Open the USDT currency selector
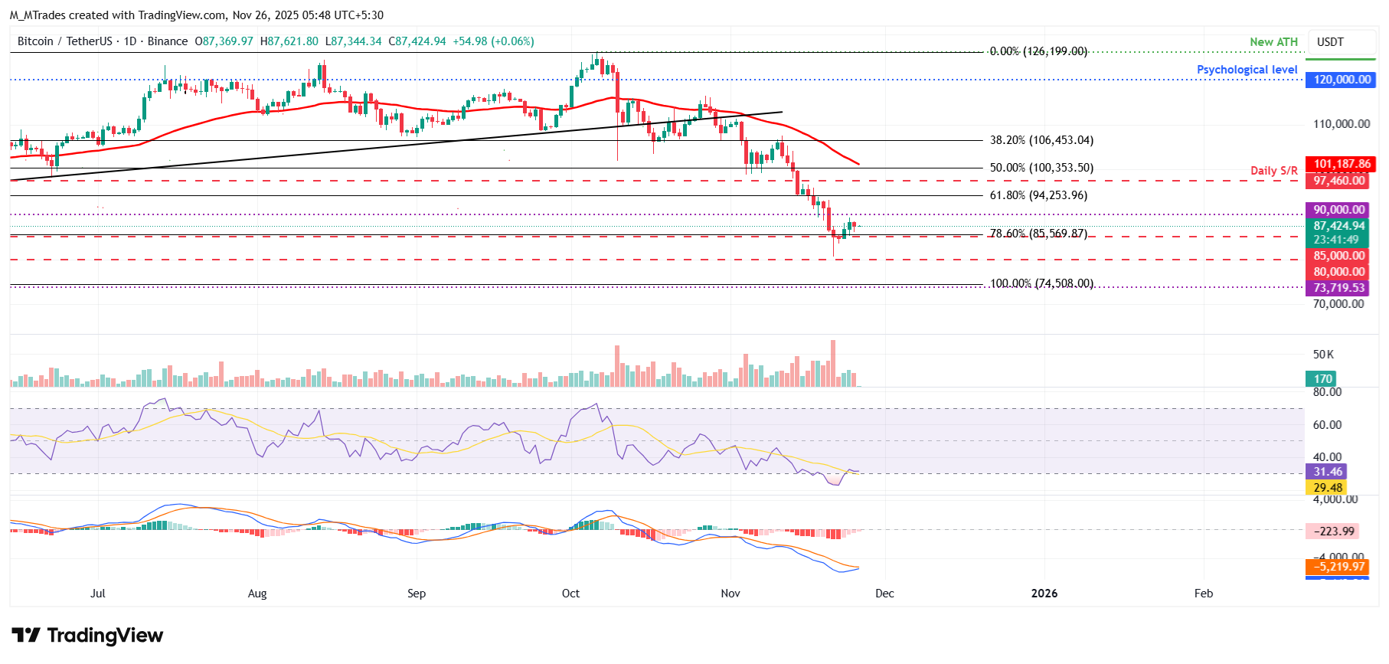The height and width of the screenshot is (664, 1389). [x=1330, y=42]
